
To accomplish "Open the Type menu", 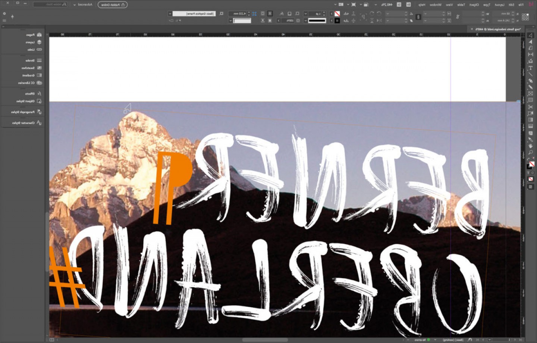I will click(487, 4).
